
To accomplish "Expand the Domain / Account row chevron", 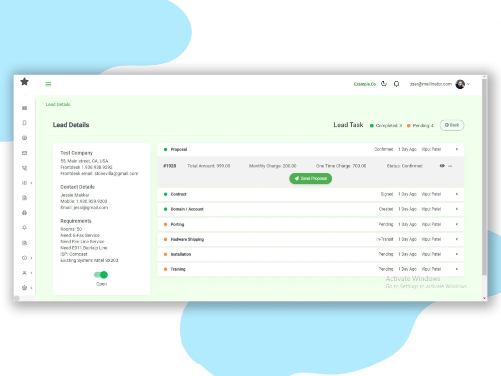I will tap(457, 209).
